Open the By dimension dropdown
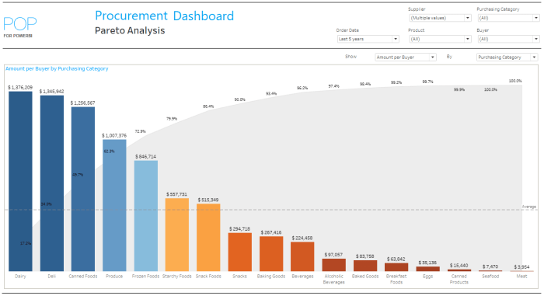The image size is (544, 296). pos(507,57)
